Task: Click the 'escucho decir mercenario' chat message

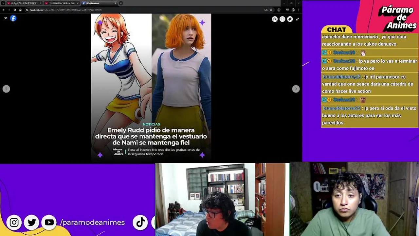Action: pyautogui.click(x=369, y=40)
